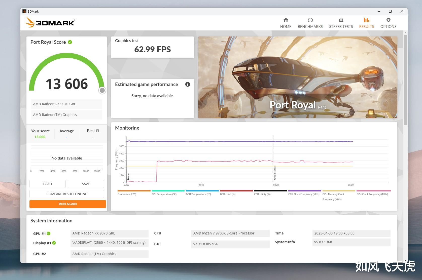The width and height of the screenshot is (422, 280).
Task: Toggle GPU Memory Clock Frequency legend series
Action: pyautogui.click(x=339, y=195)
